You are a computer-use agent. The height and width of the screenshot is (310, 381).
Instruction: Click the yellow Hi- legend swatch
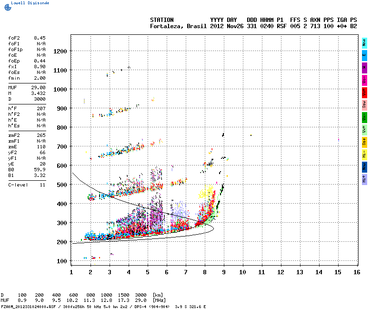point(364,155)
